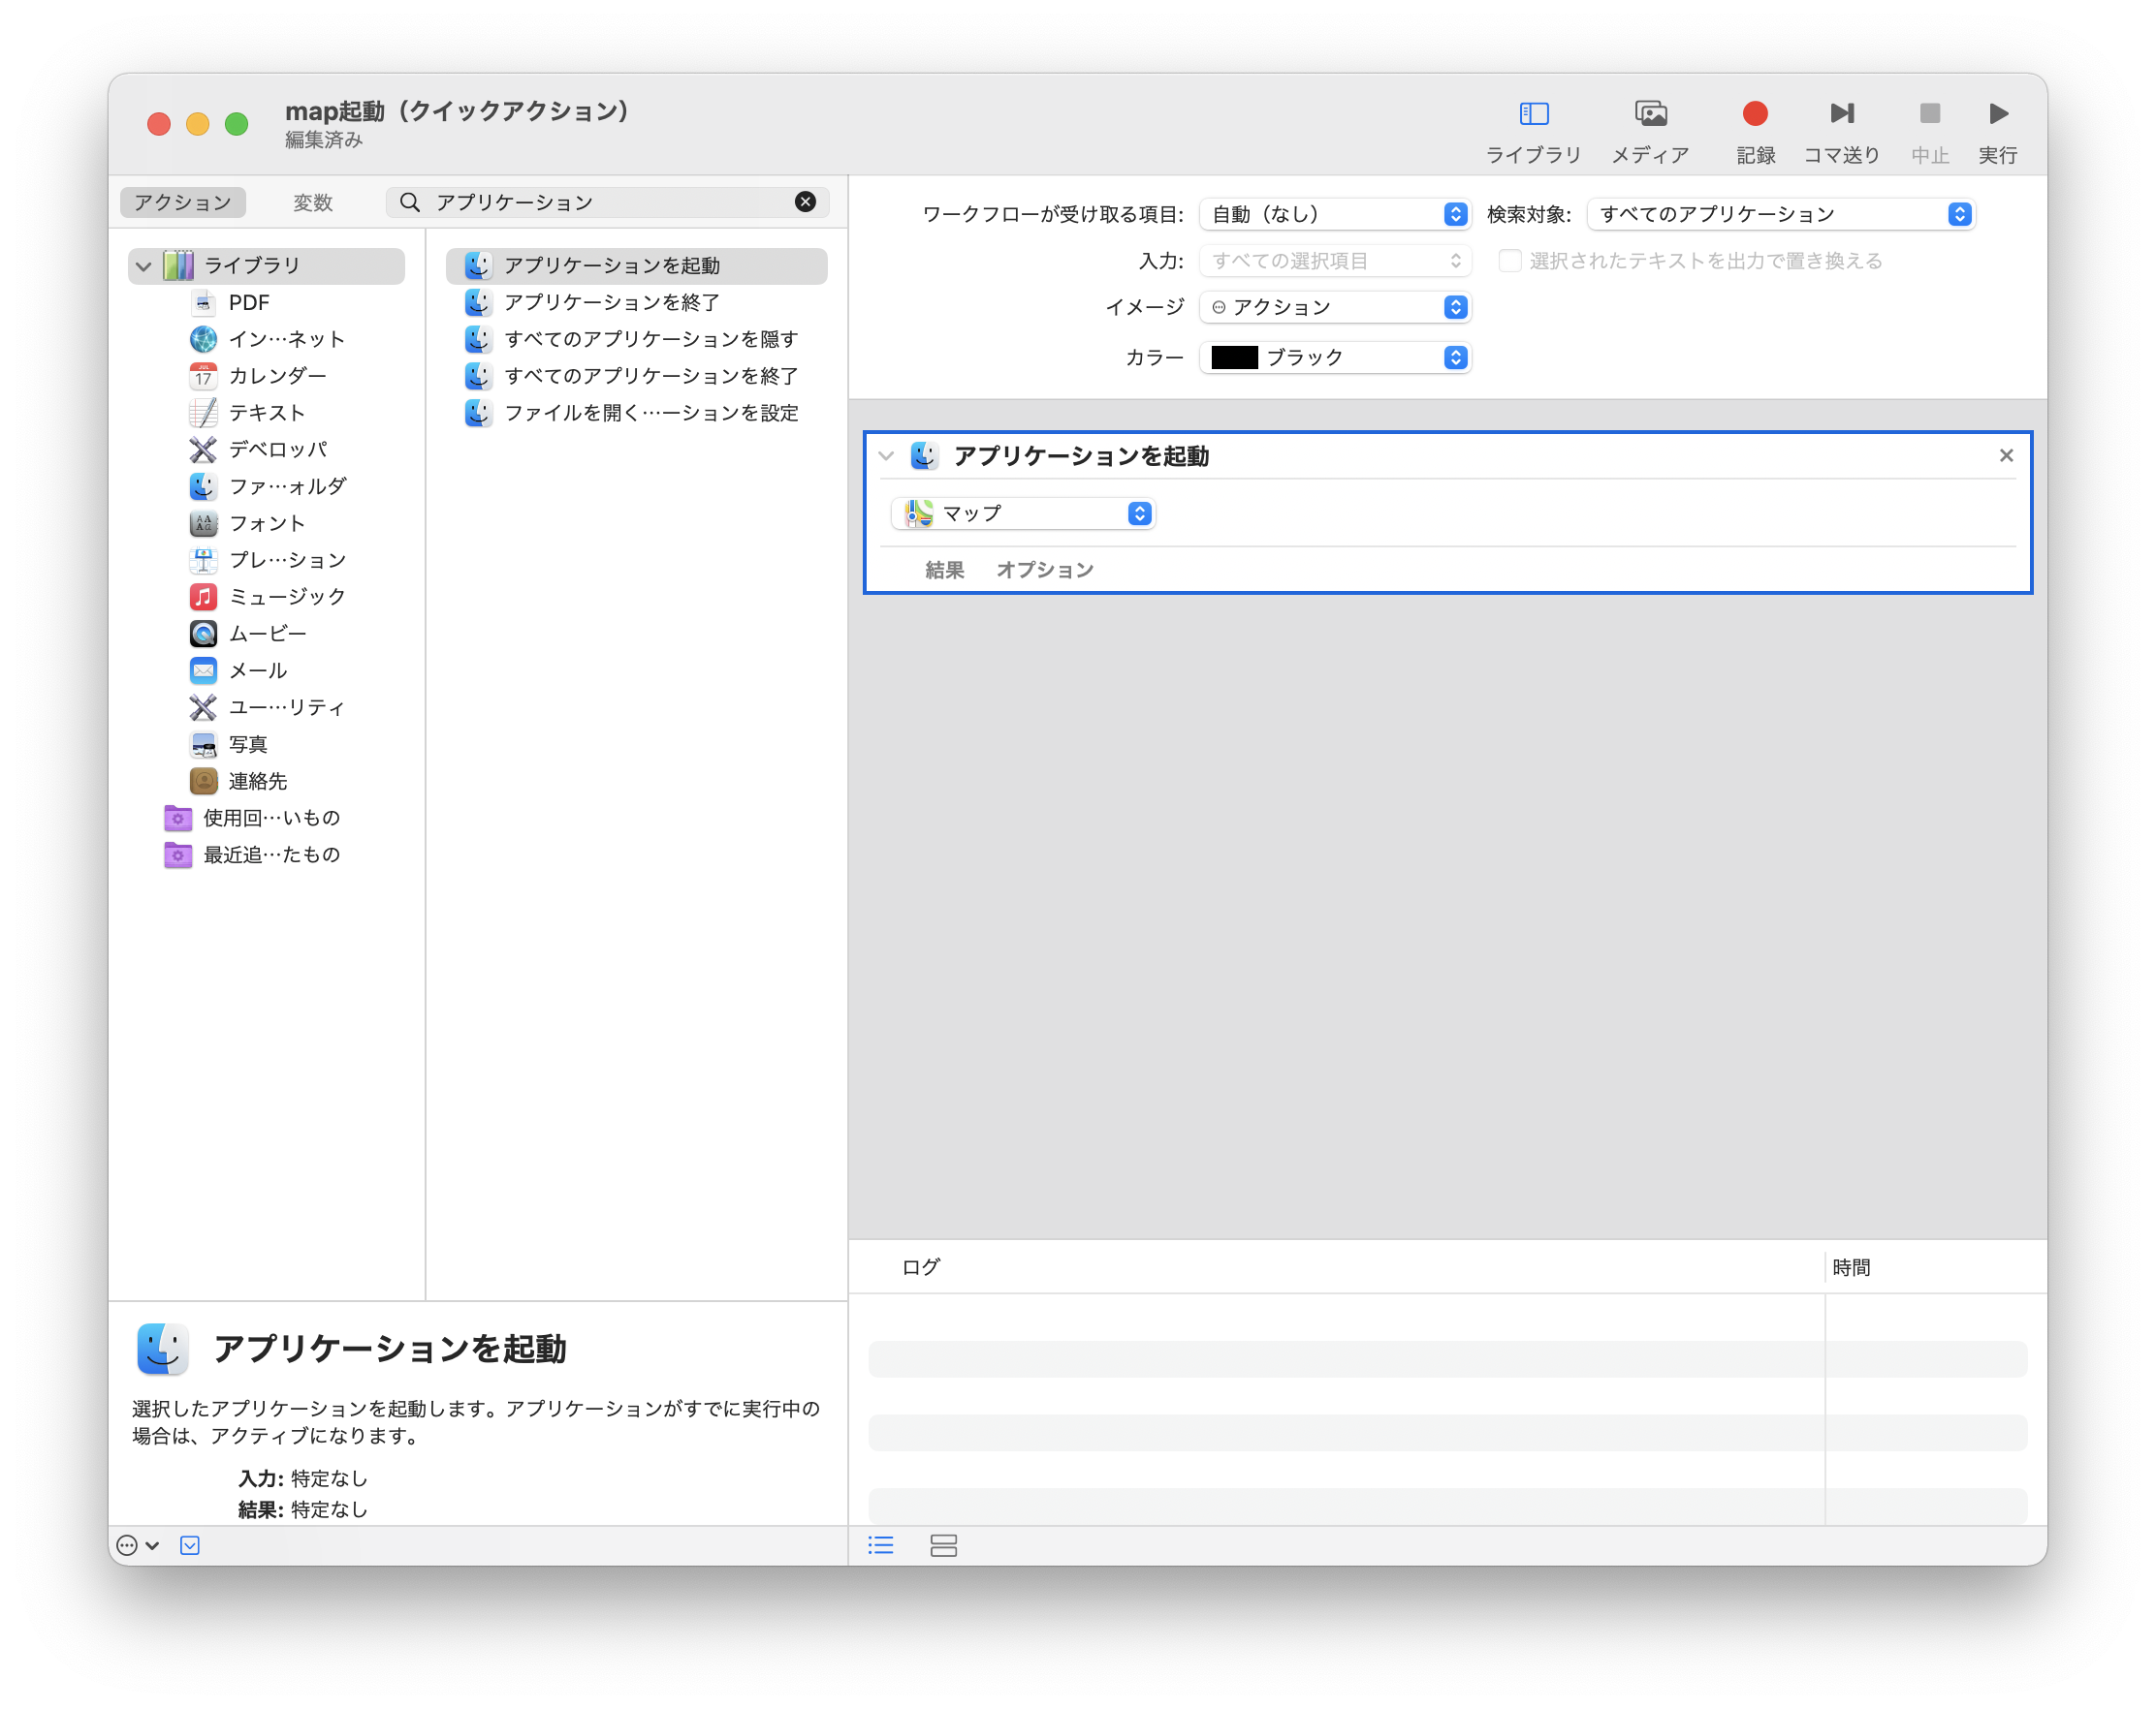Open the オプション tab in action
Screen dimensions: 2156x1709
click(x=1044, y=570)
